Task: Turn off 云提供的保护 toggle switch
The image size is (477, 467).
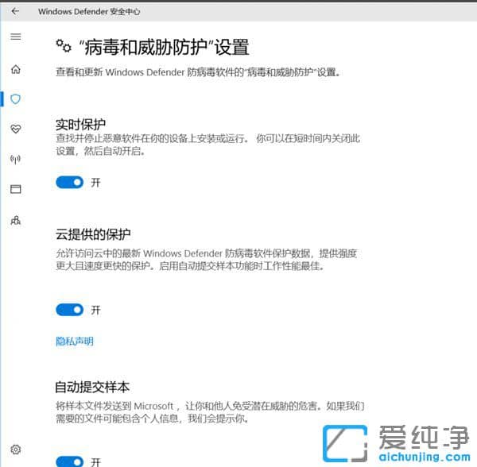Action: (x=70, y=310)
